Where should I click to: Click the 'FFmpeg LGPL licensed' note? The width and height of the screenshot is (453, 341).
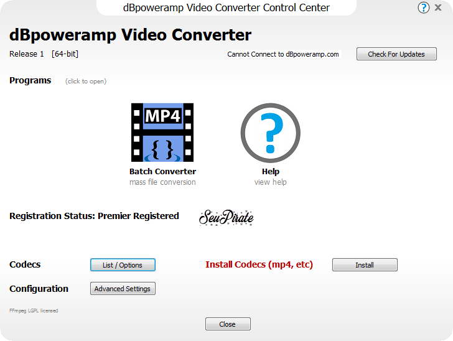tap(34, 311)
